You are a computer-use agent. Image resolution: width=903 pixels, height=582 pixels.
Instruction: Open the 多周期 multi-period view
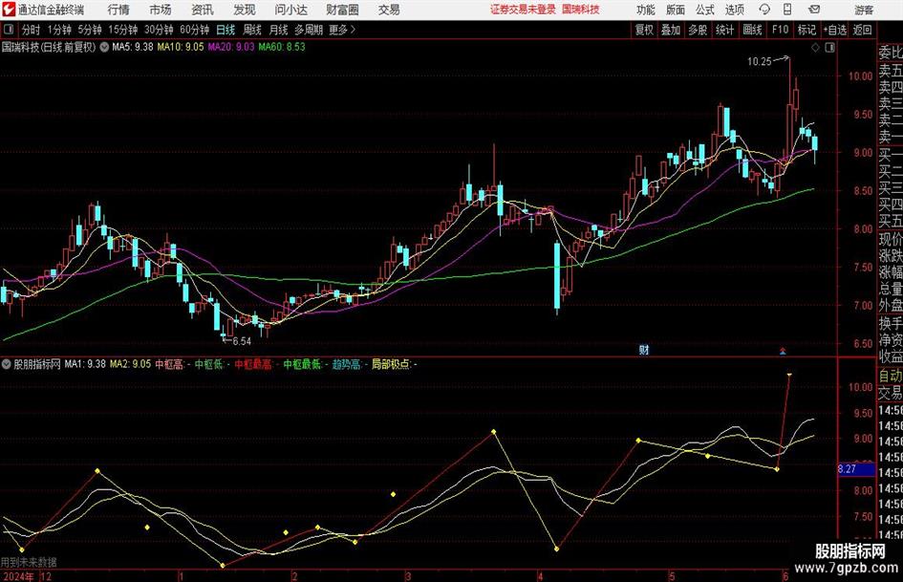tap(308, 30)
